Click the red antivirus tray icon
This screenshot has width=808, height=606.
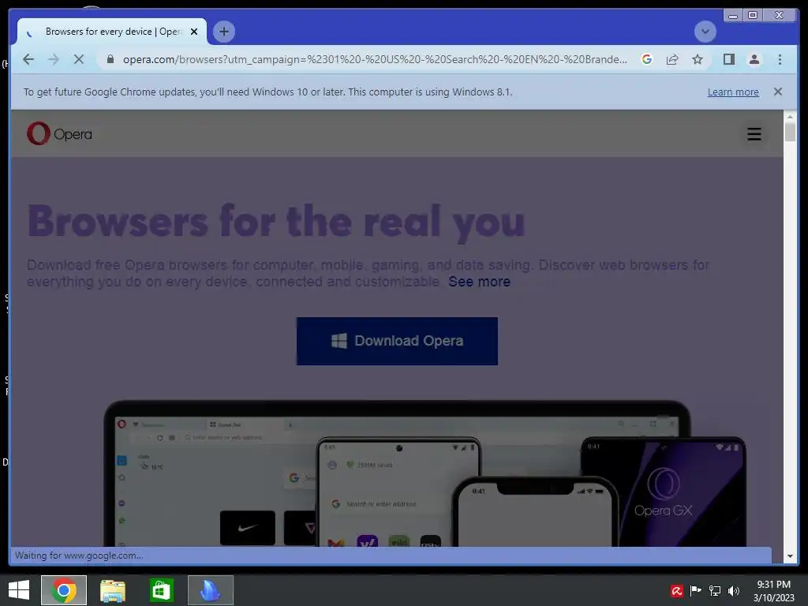(x=676, y=590)
